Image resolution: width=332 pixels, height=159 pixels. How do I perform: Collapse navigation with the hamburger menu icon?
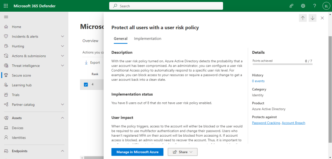click(6, 17)
